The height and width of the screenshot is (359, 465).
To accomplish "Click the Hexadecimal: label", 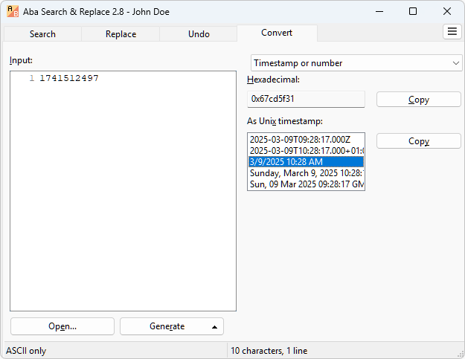I will click(x=273, y=80).
